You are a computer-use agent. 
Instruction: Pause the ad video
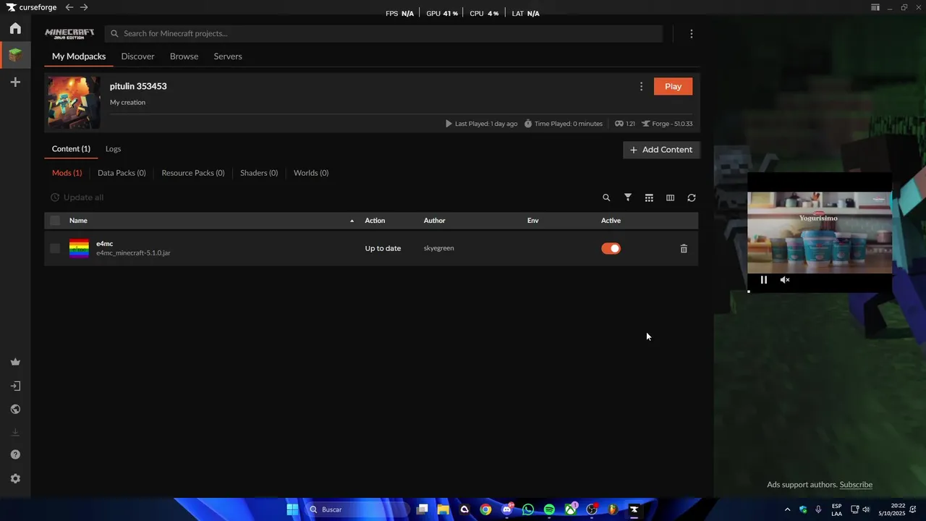pos(764,280)
